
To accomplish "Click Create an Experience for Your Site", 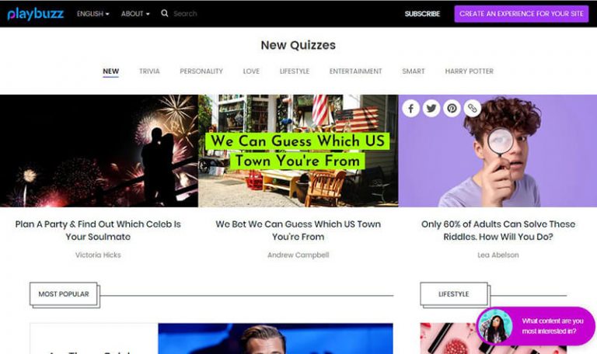I will point(522,14).
